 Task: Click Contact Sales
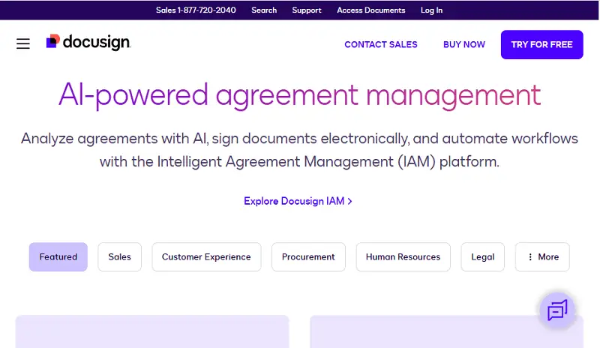(x=381, y=44)
